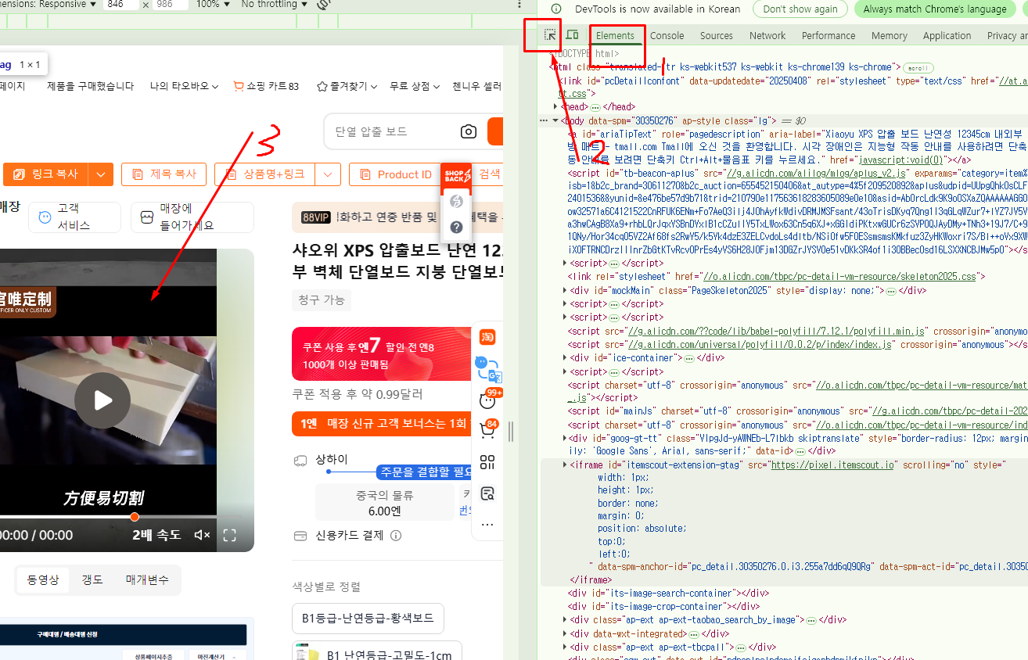
Task: Open the No throttling dropdown
Action: (274, 5)
